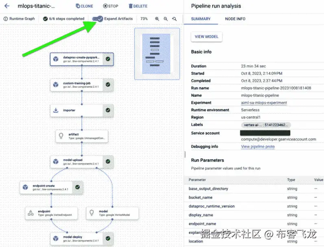Viewport: 324px width, 247px height.
Task: Select the model artifact node
Action: [x=113, y=213]
